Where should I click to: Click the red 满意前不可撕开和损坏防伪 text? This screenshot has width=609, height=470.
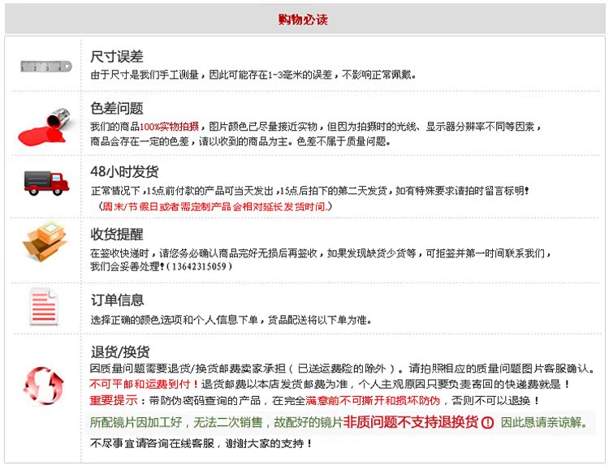pos(373,400)
